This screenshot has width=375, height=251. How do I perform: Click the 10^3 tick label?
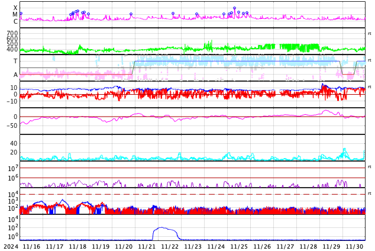point(13,201)
